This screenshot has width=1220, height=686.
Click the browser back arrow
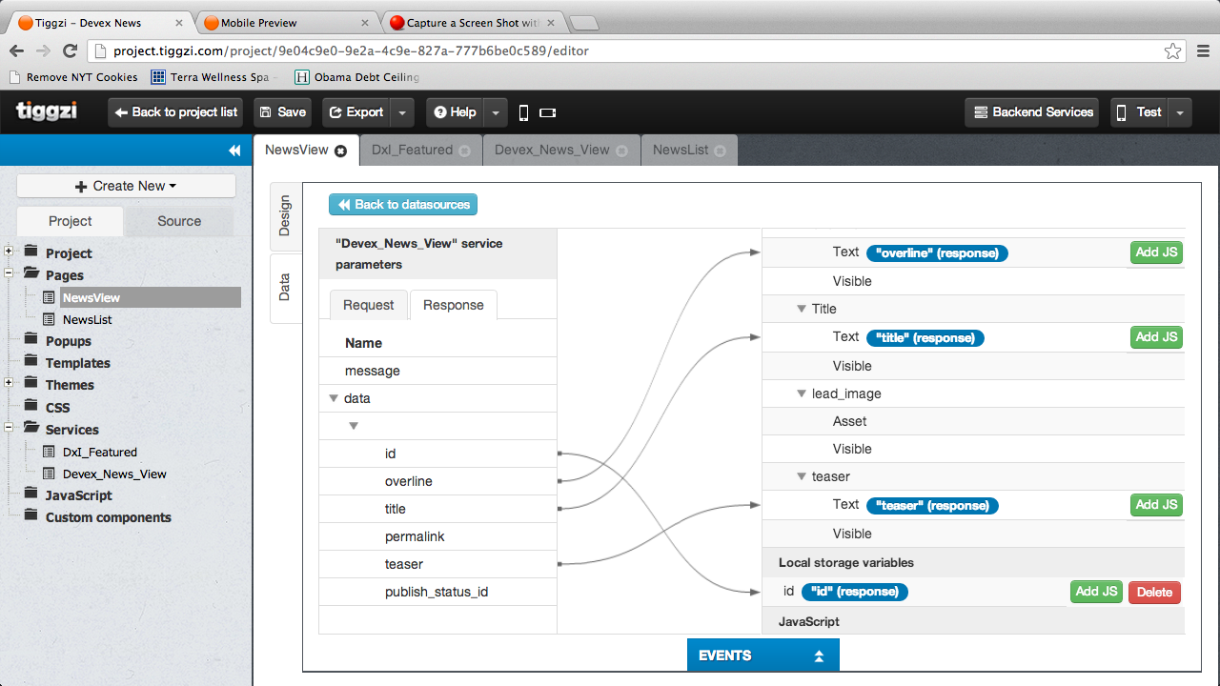16,51
